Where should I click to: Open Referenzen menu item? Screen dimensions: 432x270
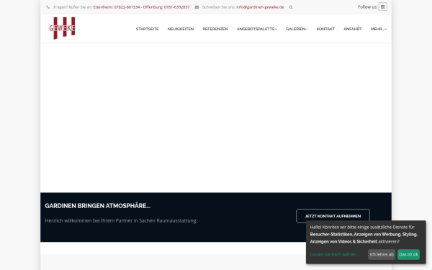coord(215,29)
